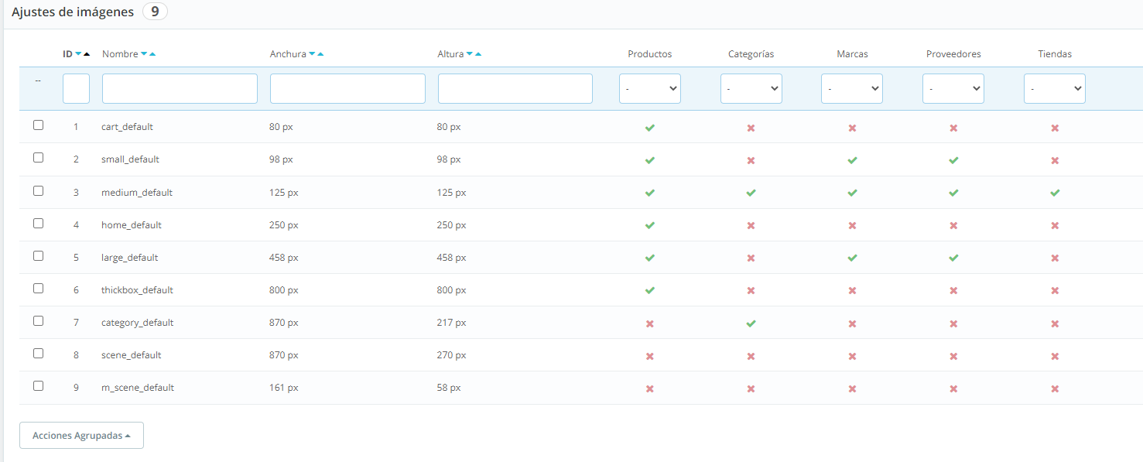Toggle Tiendas check for medium_default
This screenshot has height=462, width=1143.
pyautogui.click(x=1055, y=193)
